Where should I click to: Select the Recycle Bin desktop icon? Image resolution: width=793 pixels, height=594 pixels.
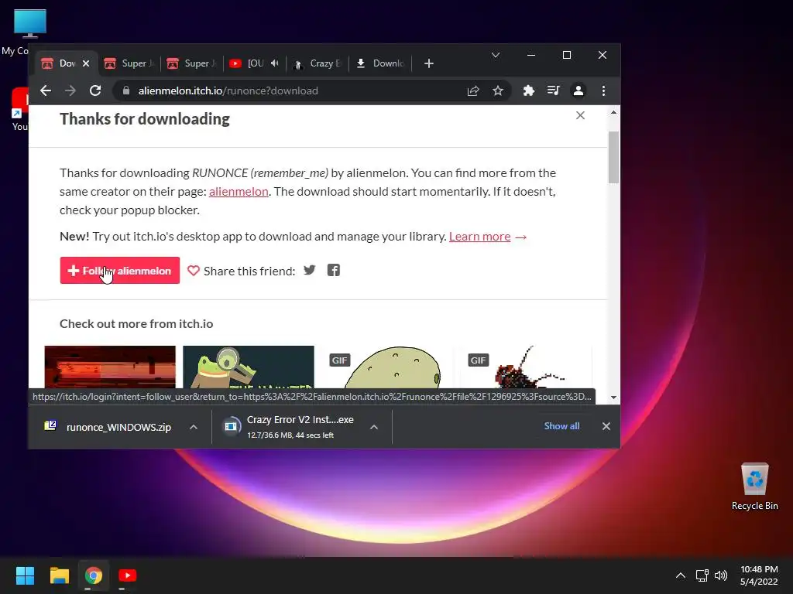point(754,487)
